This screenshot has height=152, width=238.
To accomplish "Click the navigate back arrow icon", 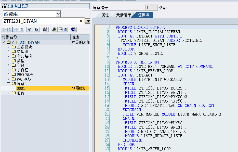I will 4,30.
